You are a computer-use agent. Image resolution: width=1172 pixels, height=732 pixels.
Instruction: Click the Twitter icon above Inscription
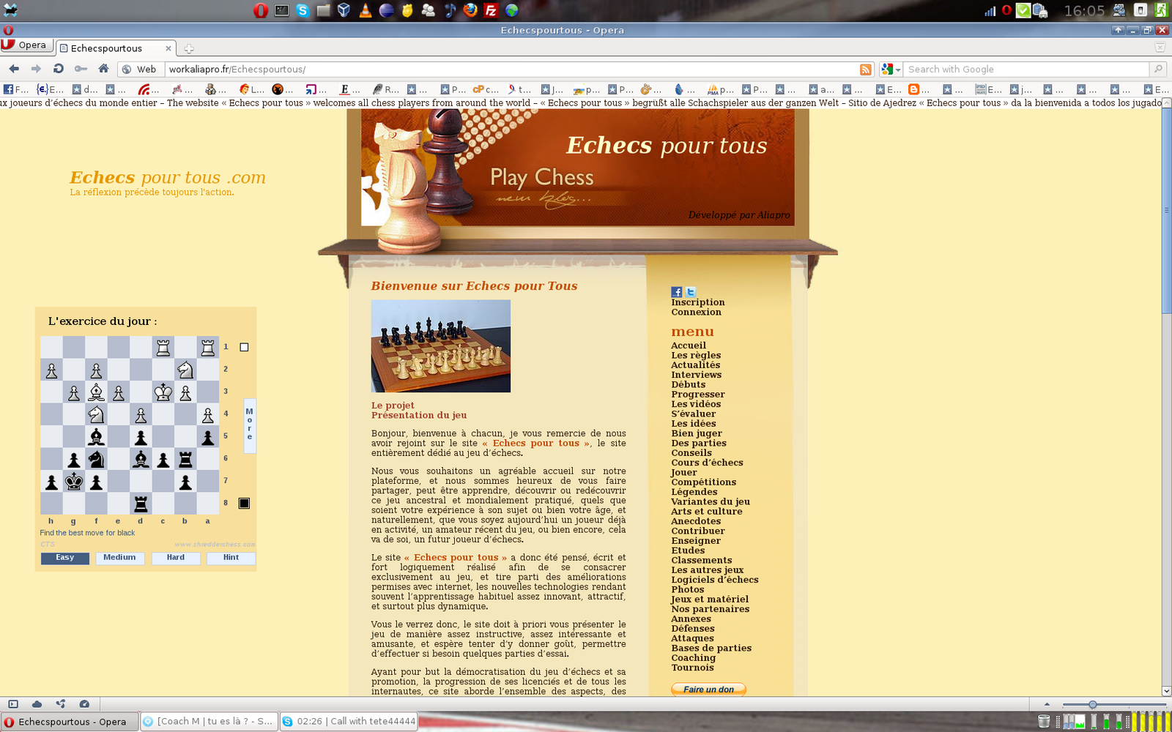tap(690, 292)
